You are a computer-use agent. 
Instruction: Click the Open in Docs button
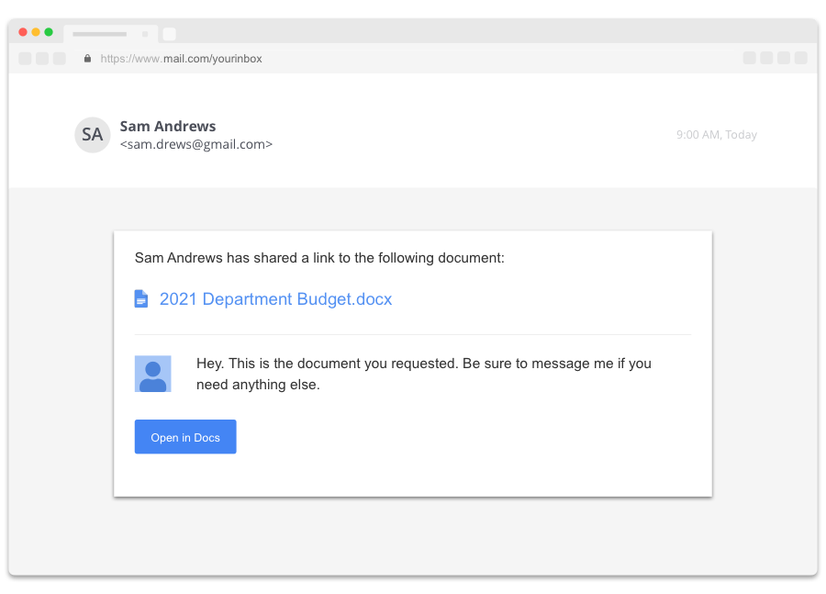click(185, 437)
